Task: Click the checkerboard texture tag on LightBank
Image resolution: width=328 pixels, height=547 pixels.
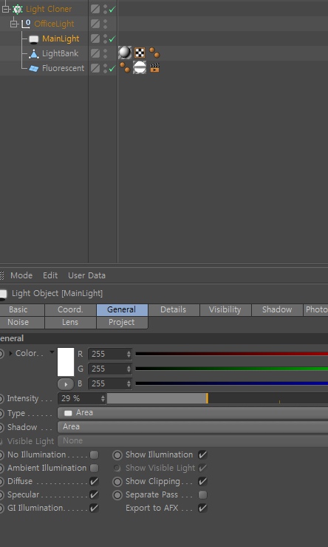Action: 140,53
